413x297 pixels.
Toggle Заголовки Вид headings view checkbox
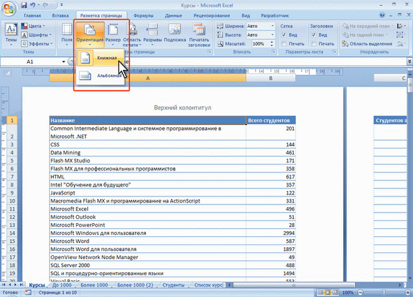(314, 35)
